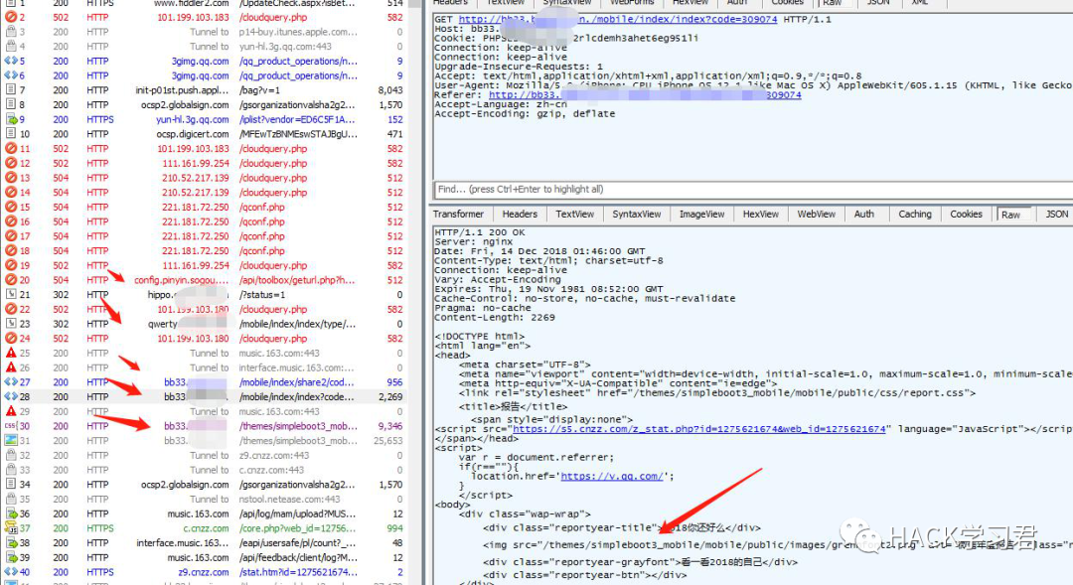Switch to response Auth tab
Viewport: 1073px width, 585px height.
[x=864, y=215]
